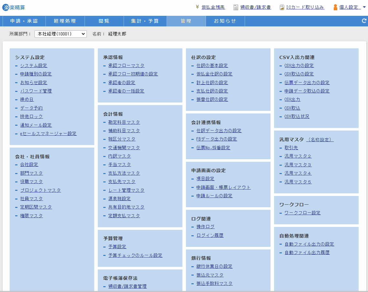368x292 pixels.
Task: Click the refresh icon in navigation bar
Action: (364, 21)
